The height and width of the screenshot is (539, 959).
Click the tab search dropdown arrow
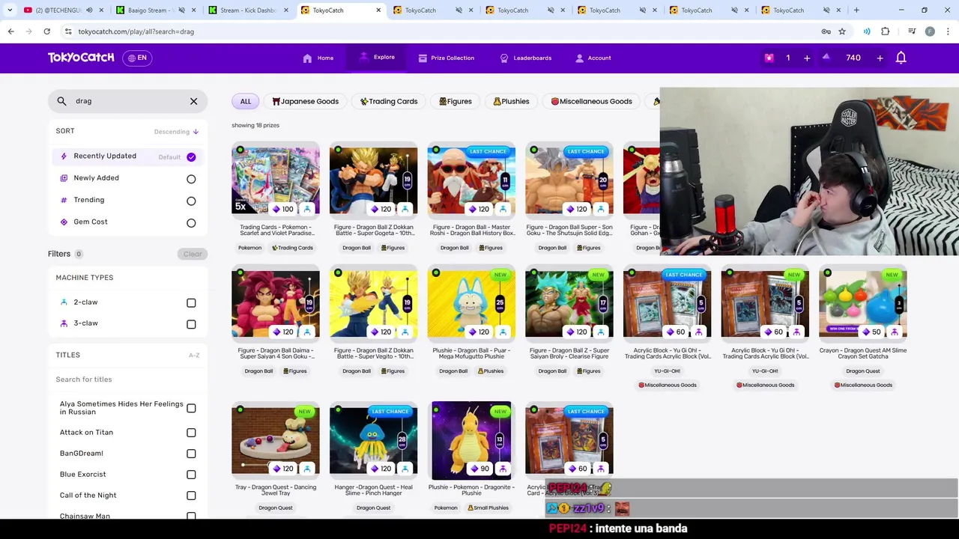10,10
